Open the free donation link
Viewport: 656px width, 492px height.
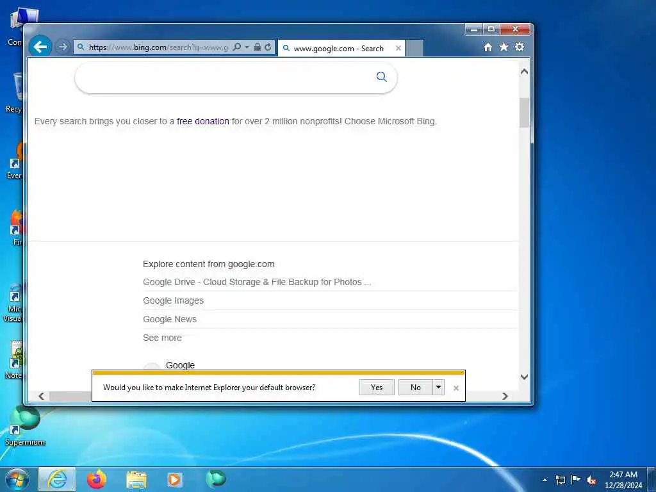pyautogui.click(x=203, y=121)
